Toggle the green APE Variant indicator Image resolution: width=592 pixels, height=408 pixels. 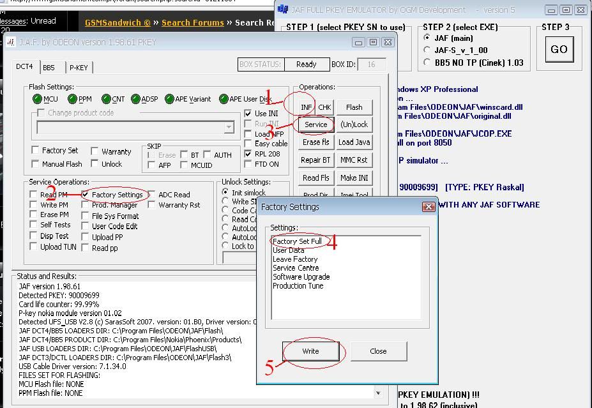(169, 99)
